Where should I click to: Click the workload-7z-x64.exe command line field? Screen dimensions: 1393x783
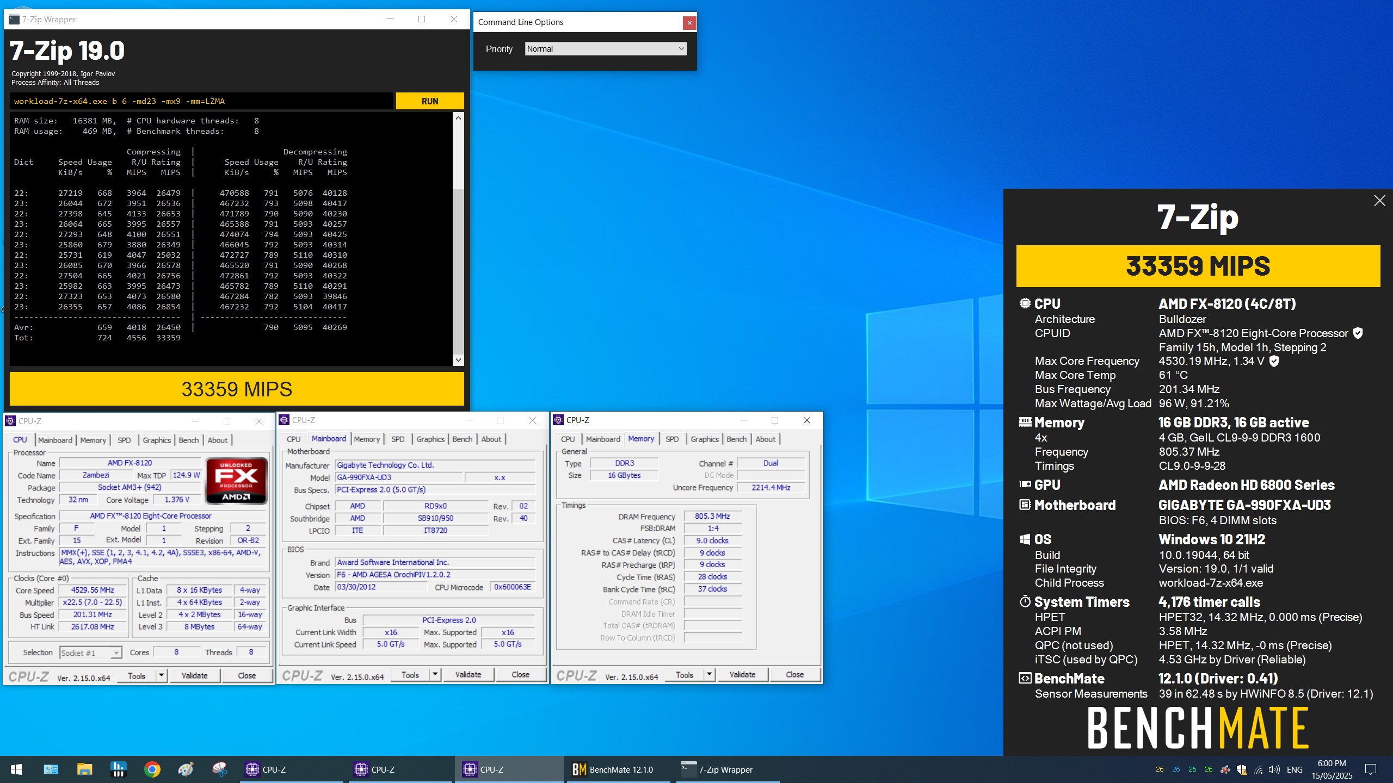(201, 101)
